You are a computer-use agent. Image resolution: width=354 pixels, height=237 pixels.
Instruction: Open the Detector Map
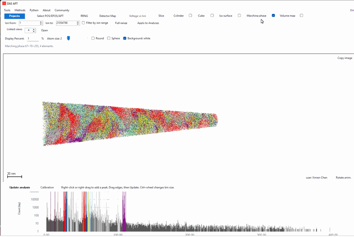[108, 16]
